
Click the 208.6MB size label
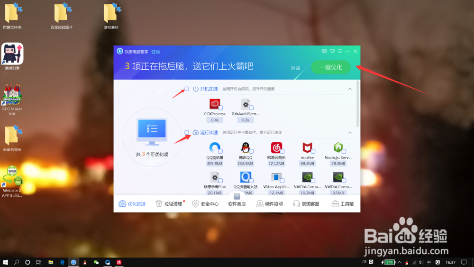246,164
